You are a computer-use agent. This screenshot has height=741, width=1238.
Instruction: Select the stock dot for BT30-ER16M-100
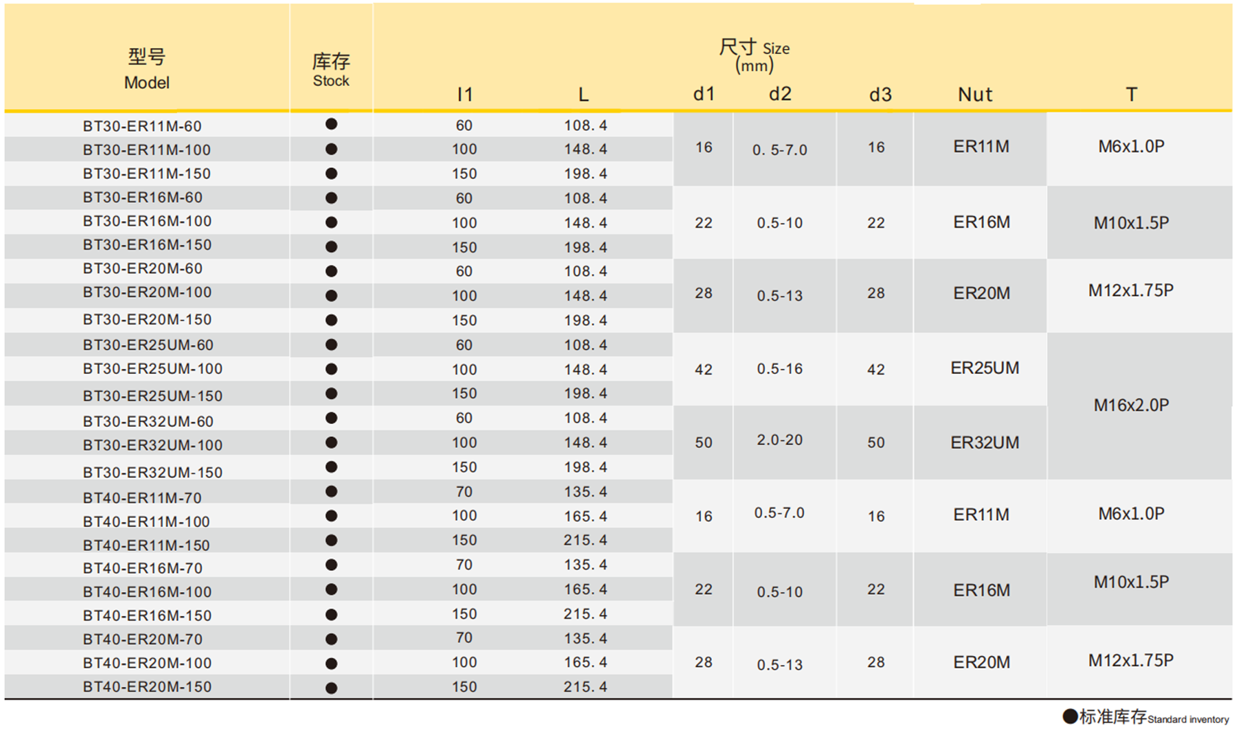331,222
